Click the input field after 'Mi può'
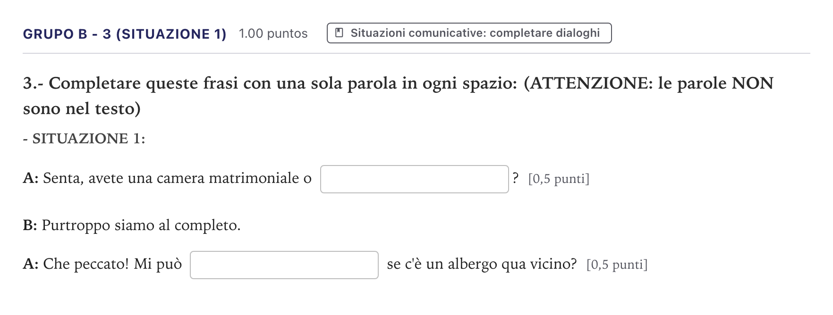Screen dimensions: 833x315 pos(284,265)
